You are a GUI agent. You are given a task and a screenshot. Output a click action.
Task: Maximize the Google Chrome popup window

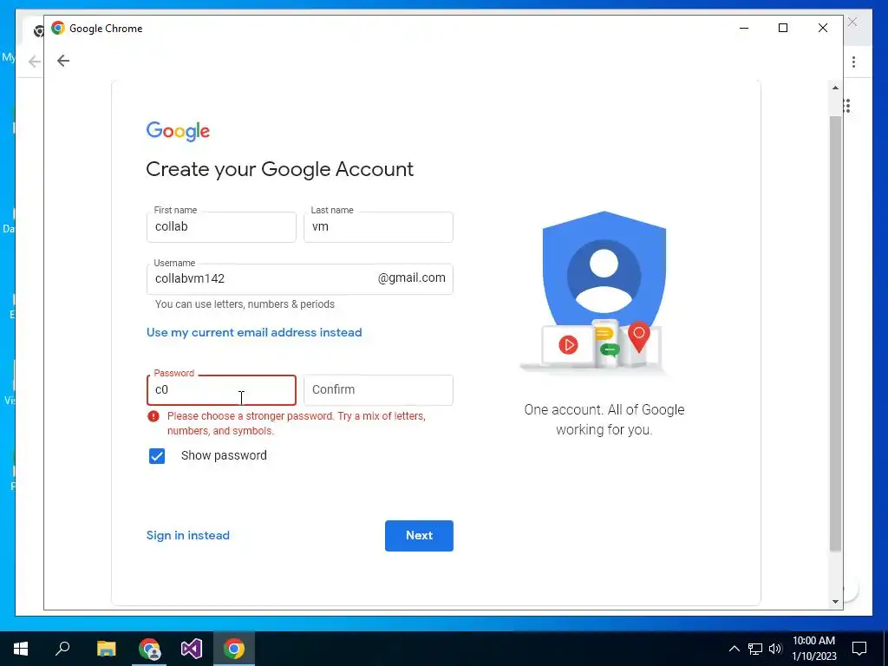783,28
